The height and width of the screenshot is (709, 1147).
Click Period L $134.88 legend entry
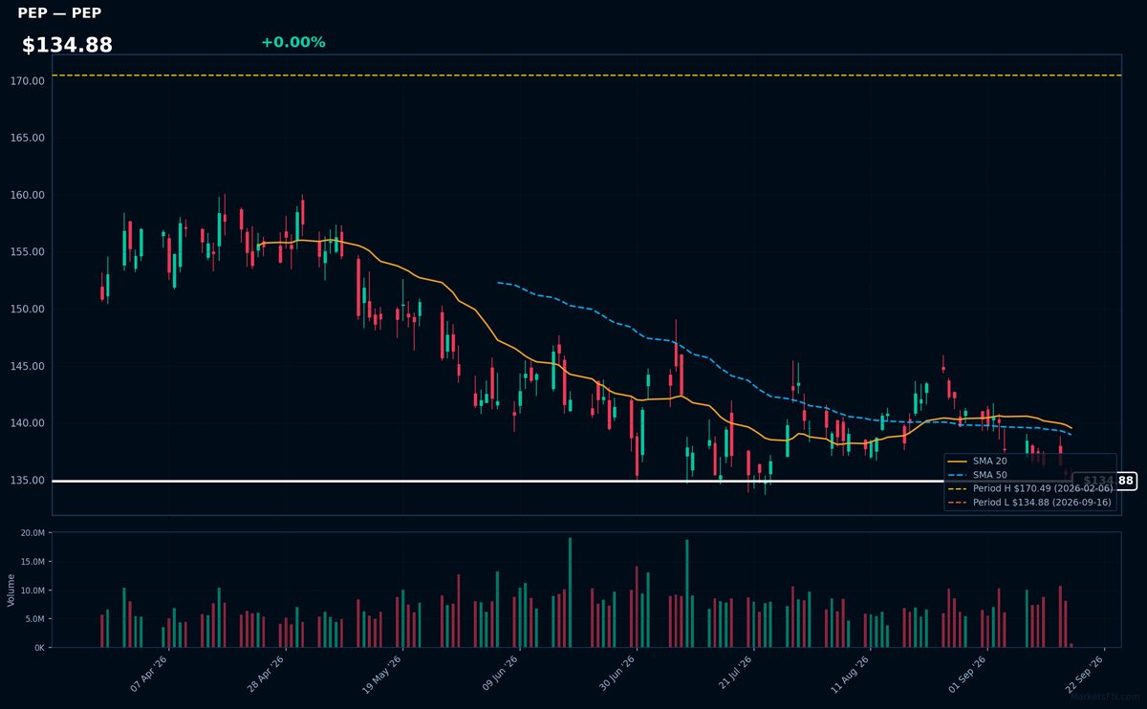[1028, 502]
